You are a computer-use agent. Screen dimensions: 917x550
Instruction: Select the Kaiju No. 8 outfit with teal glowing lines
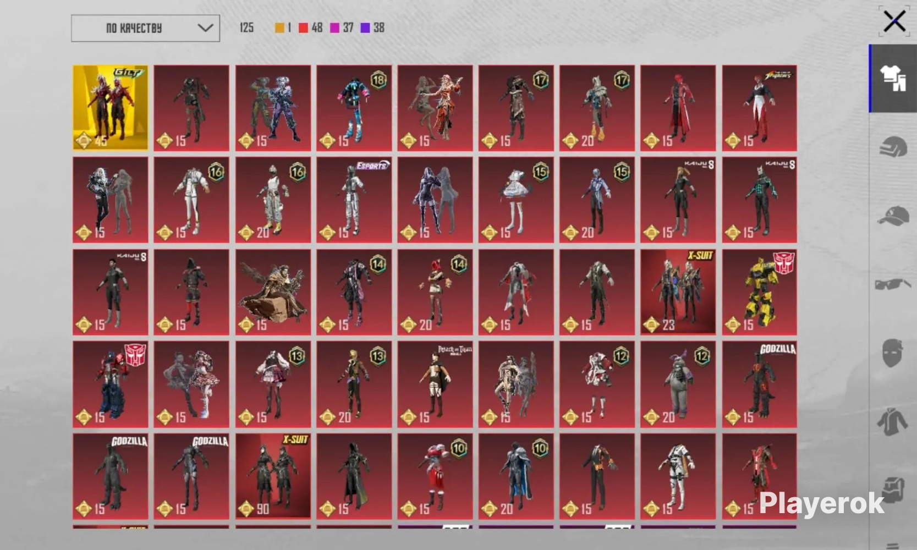click(x=759, y=200)
